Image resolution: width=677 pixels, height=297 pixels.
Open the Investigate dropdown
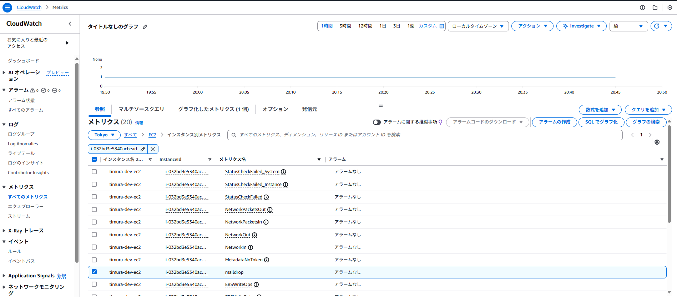tap(581, 26)
